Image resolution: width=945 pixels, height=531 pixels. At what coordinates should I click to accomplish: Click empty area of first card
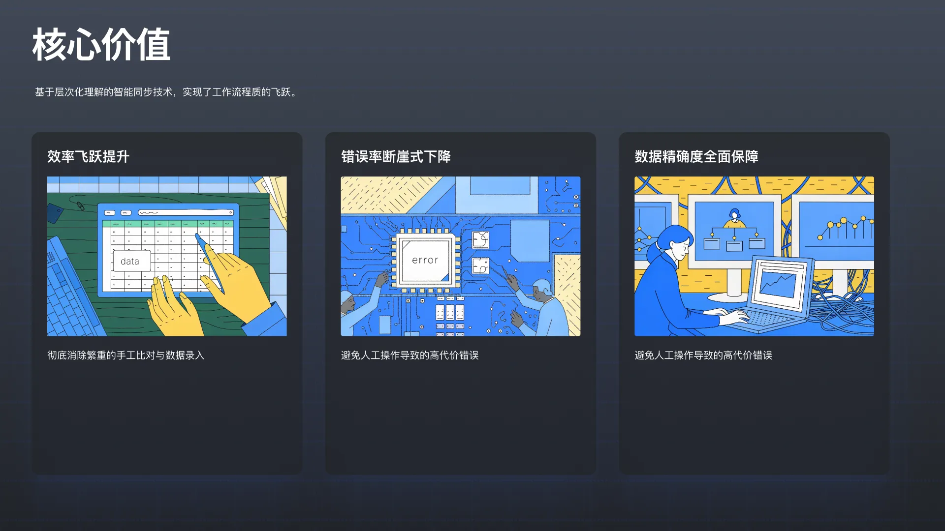tap(167, 418)
